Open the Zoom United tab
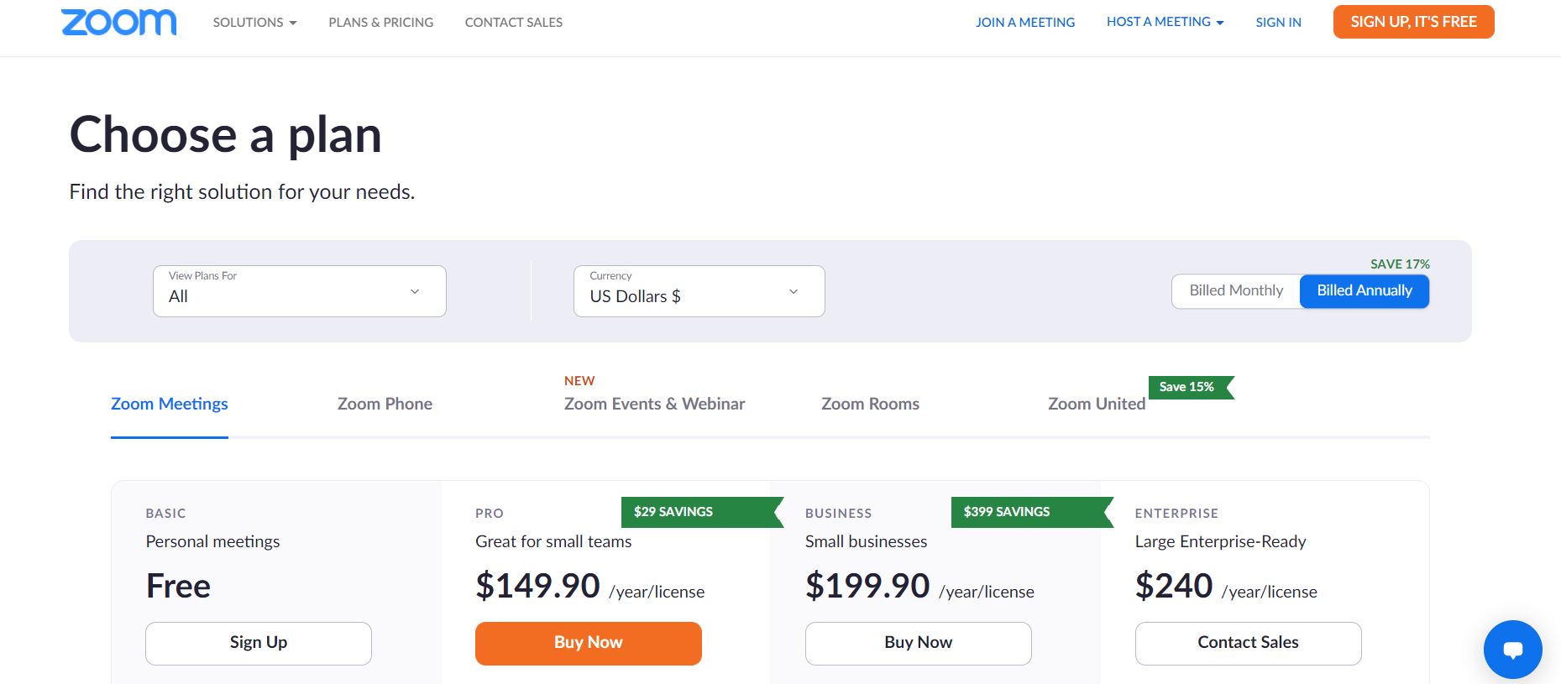Screen dimensions: 1561x684 pyautogui.click(x=1097, y=404)
